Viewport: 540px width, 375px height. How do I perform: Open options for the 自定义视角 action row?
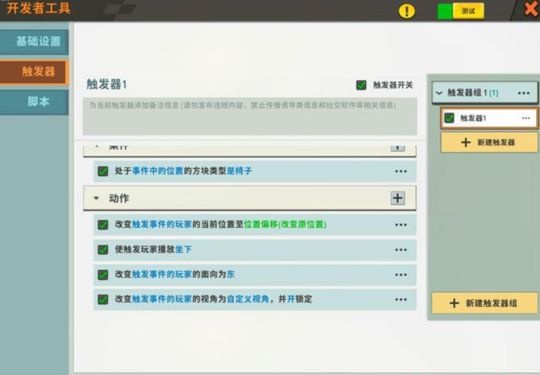click(400, 299)
